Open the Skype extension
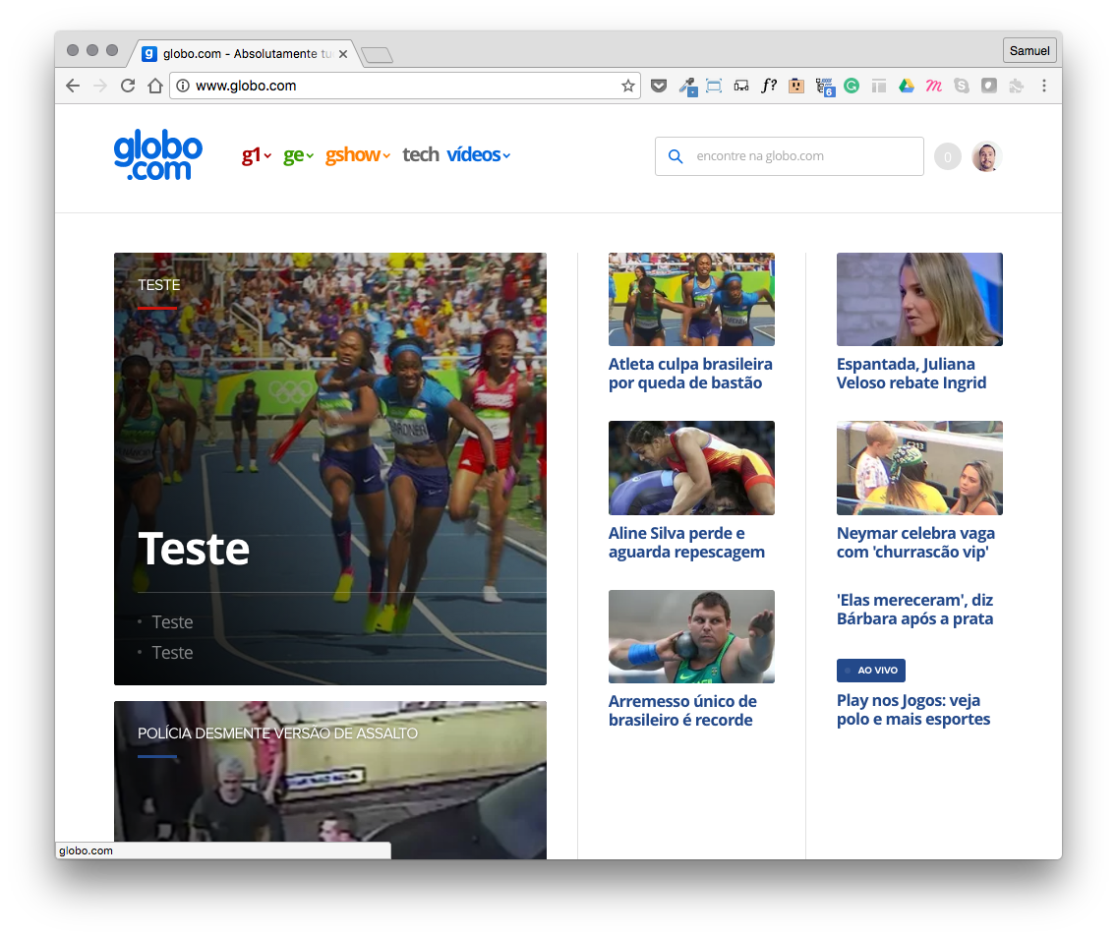 pyautogui.click(x=962, y=86)
